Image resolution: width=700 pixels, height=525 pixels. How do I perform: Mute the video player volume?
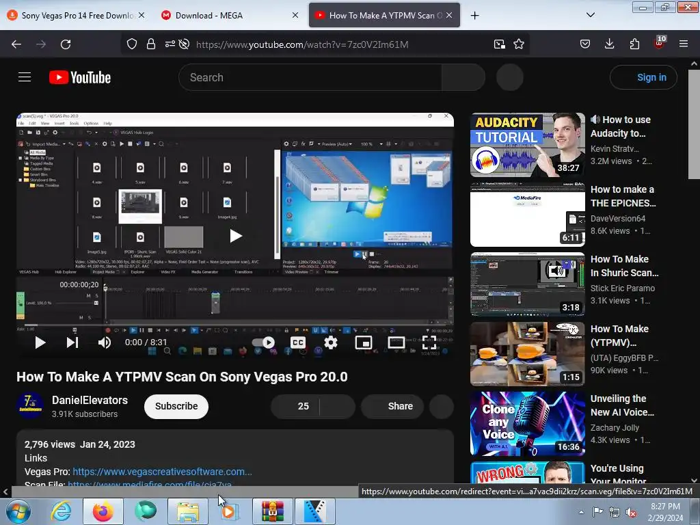105,342
